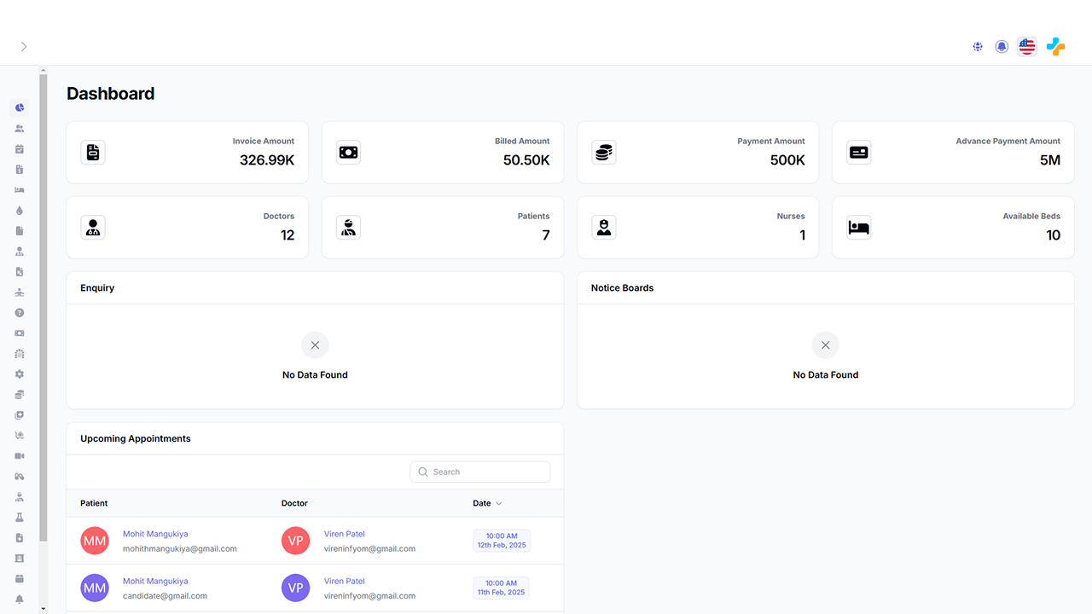Click the bed icon in the sidebar
This screenshot has width=1092, height=614.
20,190
